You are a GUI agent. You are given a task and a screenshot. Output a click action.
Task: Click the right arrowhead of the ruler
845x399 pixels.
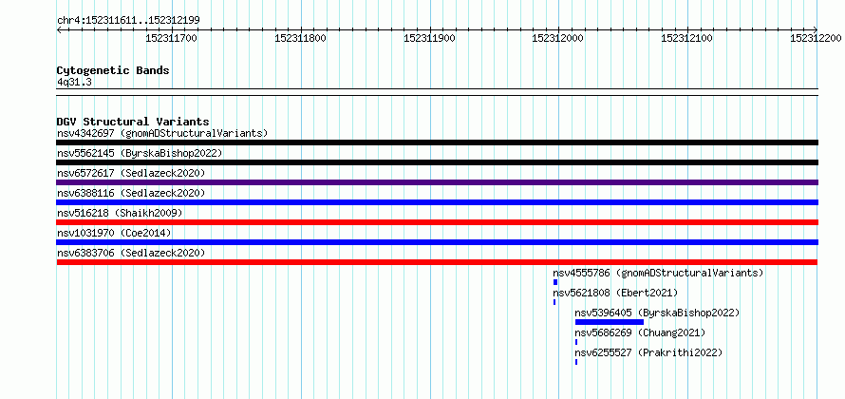(x=816, y=30)
